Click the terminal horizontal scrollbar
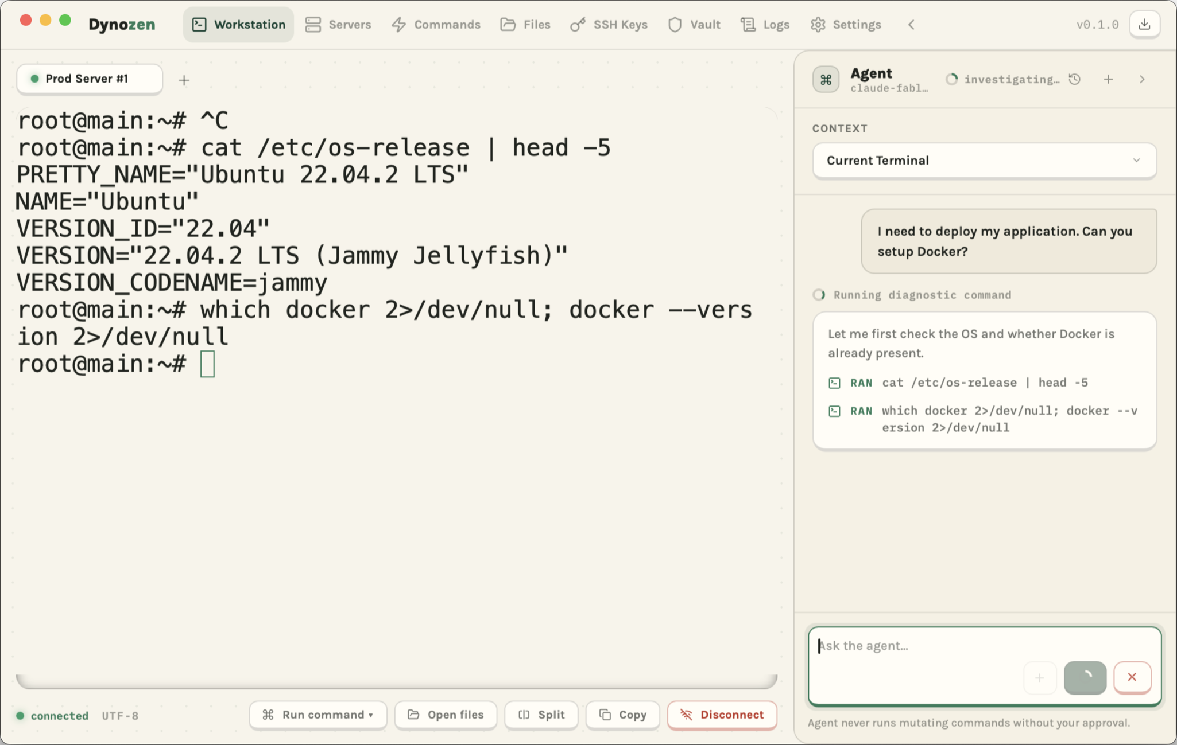Viewport: 1177px width, 745px height. point(397,681)
